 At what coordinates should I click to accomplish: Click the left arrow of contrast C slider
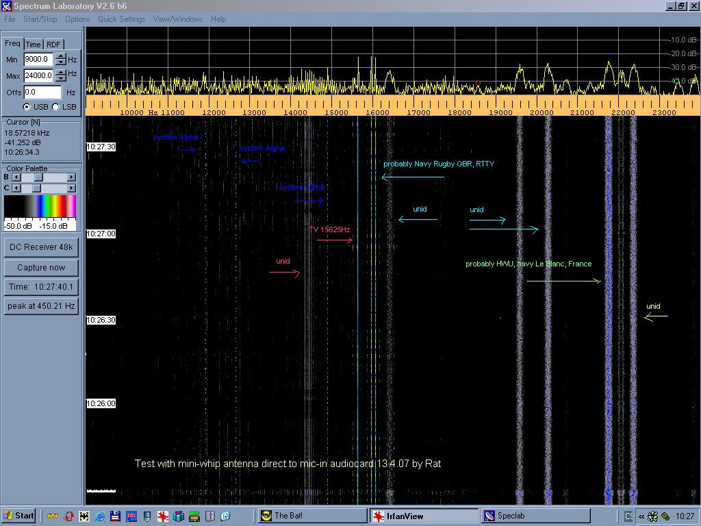click(x=16, y=188)
